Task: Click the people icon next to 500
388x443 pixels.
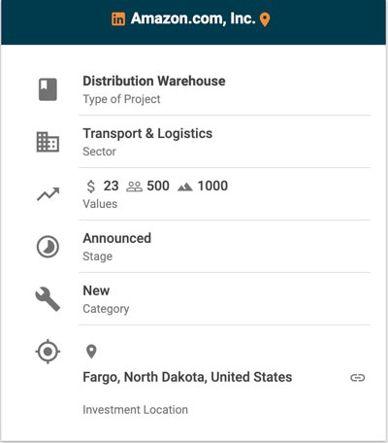Action: tap(134, 187)
